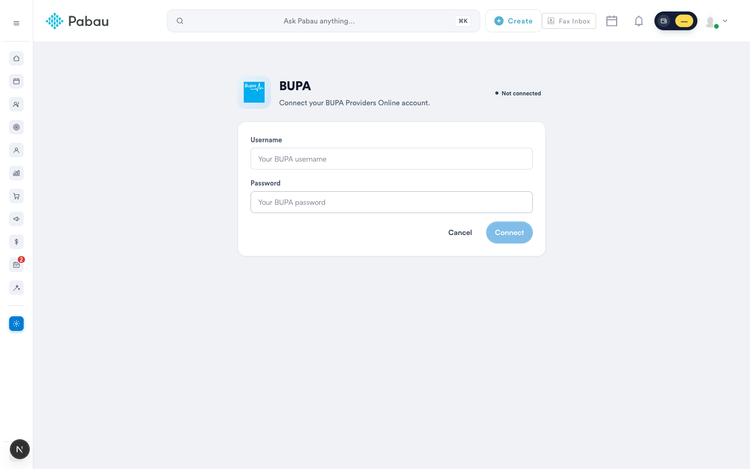Open the shopping cart sidebar icon
The image size is (750, 469).
[x=17, y=196]
